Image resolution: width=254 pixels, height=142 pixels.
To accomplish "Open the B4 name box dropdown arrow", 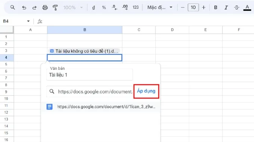I will [x=28, y=21].
